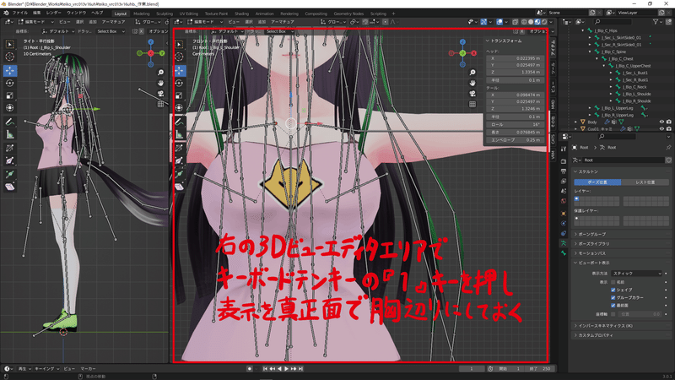This screenshot has width=675, height=380.
Task: Select the Rotate tool in right viewport
Action: pyautogui.click(x=180, y=83)
